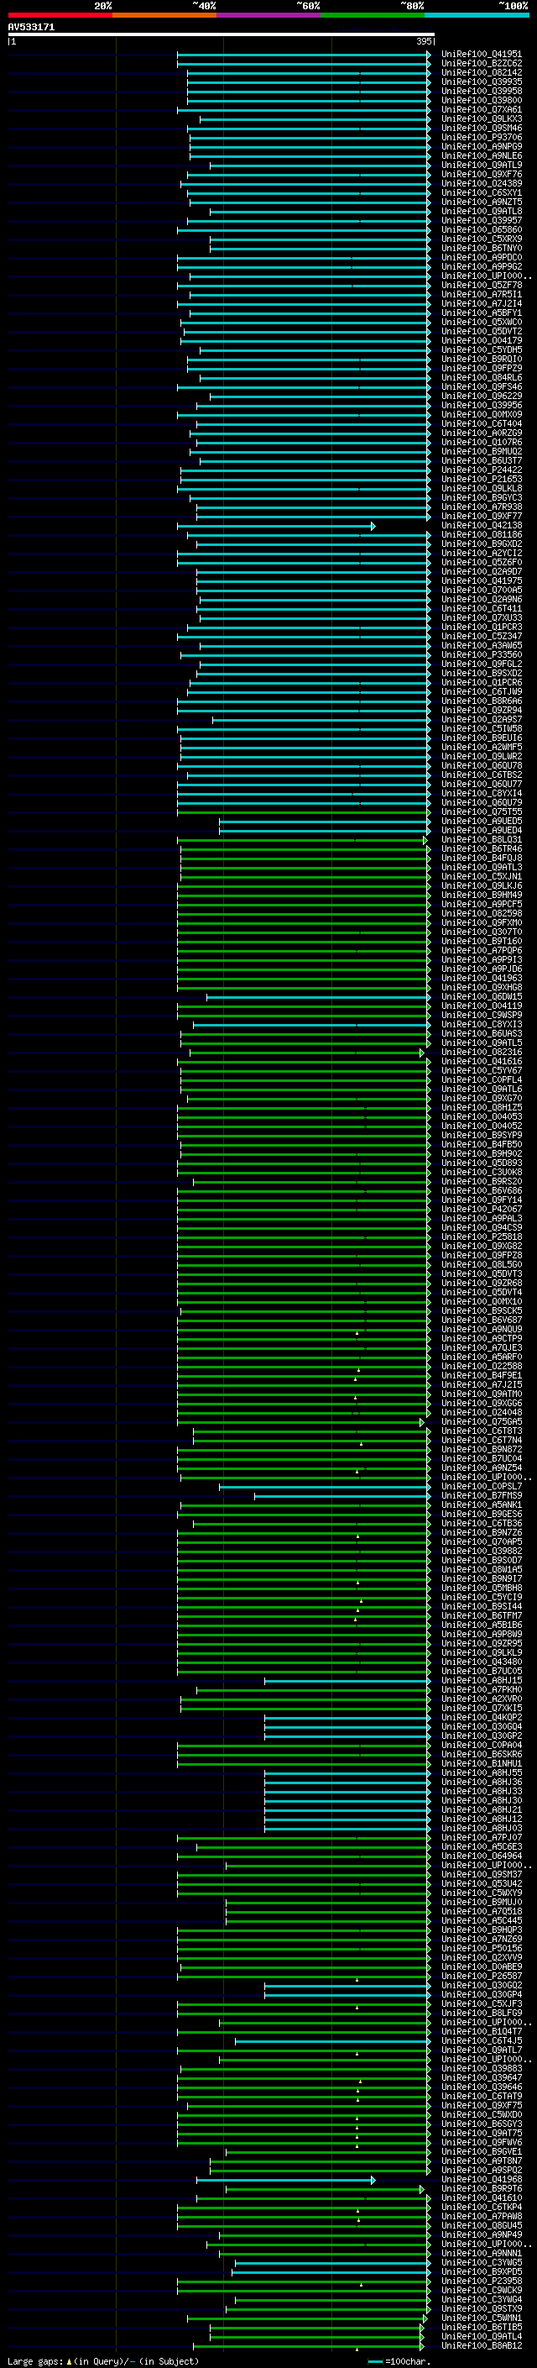The width and height of the screenshot is (537, 2368).
Task: Open hit UniRef100_Q7XA61
Action: click(x=481, y=109)
